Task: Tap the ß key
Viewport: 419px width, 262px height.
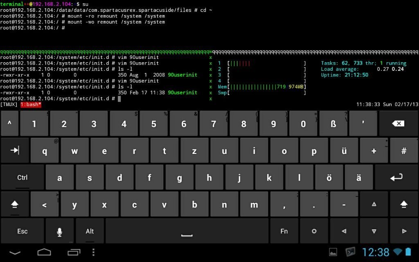Action: 333,124
